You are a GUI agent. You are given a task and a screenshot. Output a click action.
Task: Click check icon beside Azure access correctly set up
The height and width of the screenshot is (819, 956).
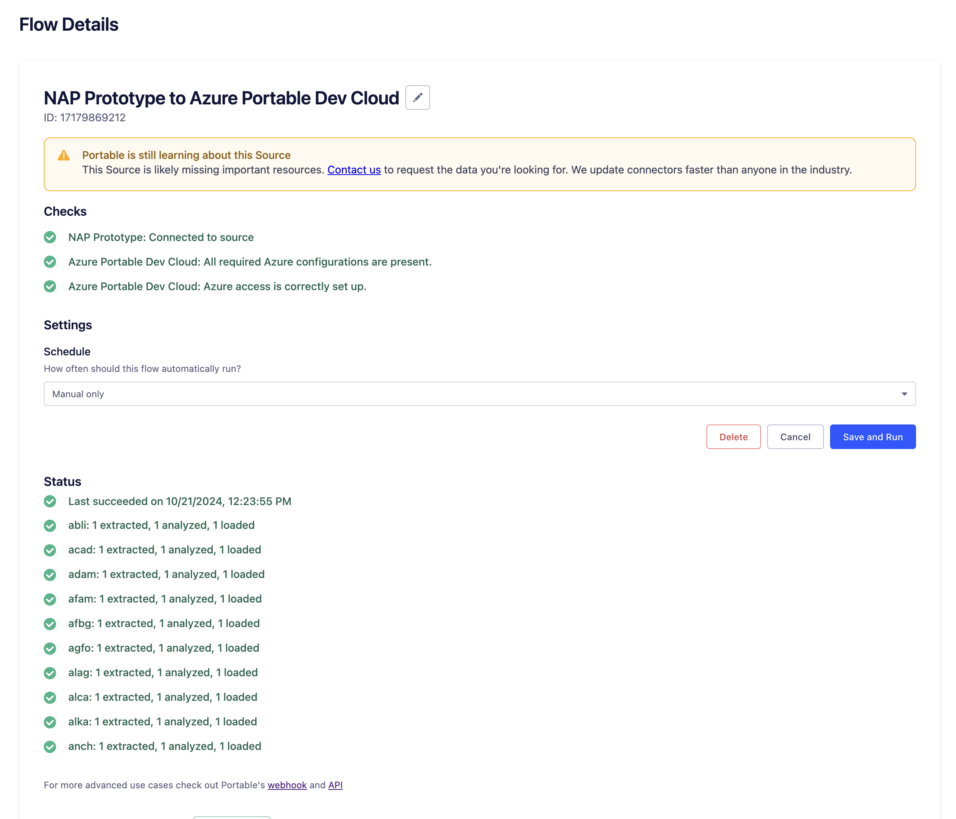[50, 286]
